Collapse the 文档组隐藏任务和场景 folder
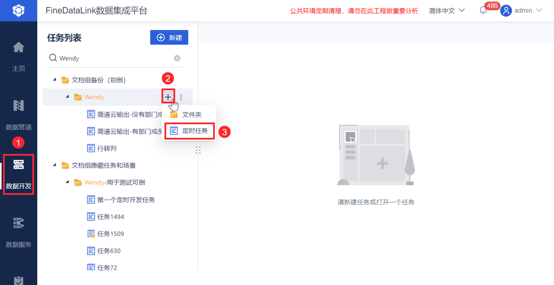 click(54, 165)
